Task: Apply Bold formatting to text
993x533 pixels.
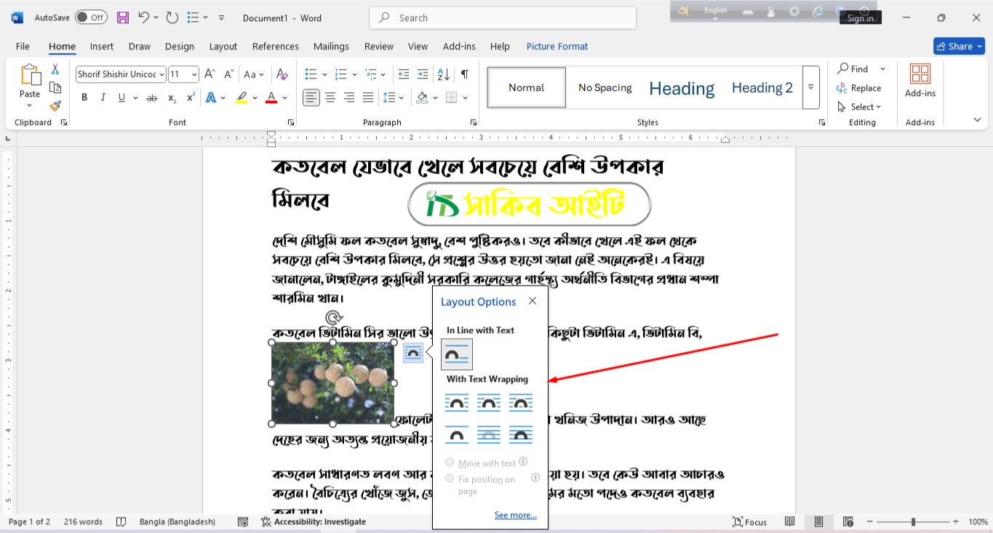Action: click(x=84, y=97)
